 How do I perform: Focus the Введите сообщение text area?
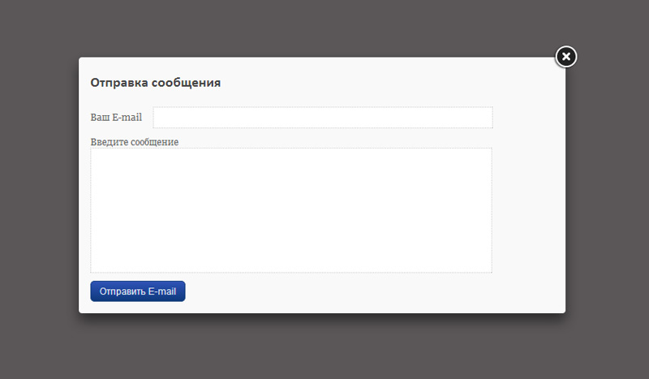click(x=291, y=210)
